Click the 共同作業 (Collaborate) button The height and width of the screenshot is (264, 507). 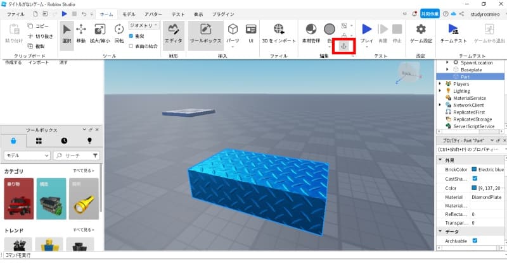[x=430, y=14]
